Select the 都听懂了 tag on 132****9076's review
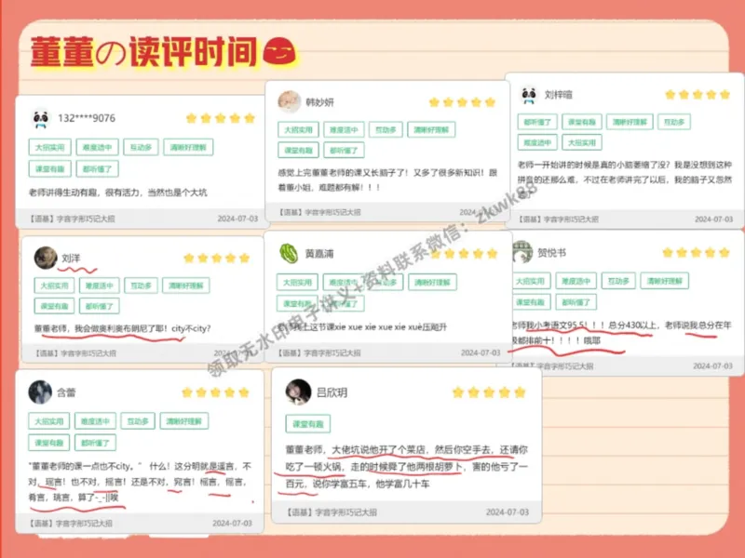This screenshot has width=745, height=558. point(98,168)
